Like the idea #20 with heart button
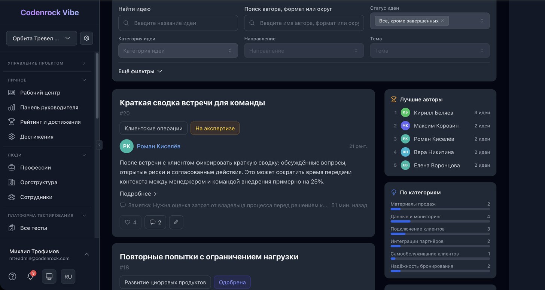The image size is (545, 290). (131, 222)
